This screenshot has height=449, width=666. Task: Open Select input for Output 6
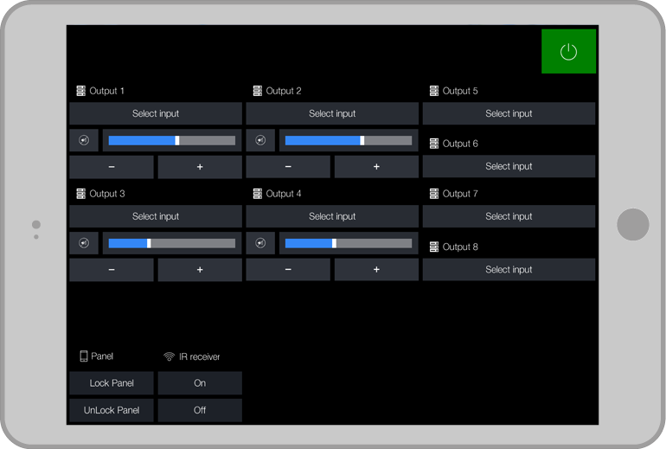(x=509, y=166)
